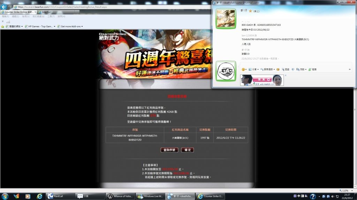Click the red left button below the coupon table
This screenshot has width=357, height=200.
point(169,150)
